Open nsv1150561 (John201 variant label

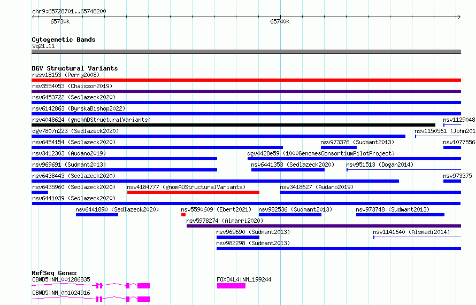coord(445,131)
